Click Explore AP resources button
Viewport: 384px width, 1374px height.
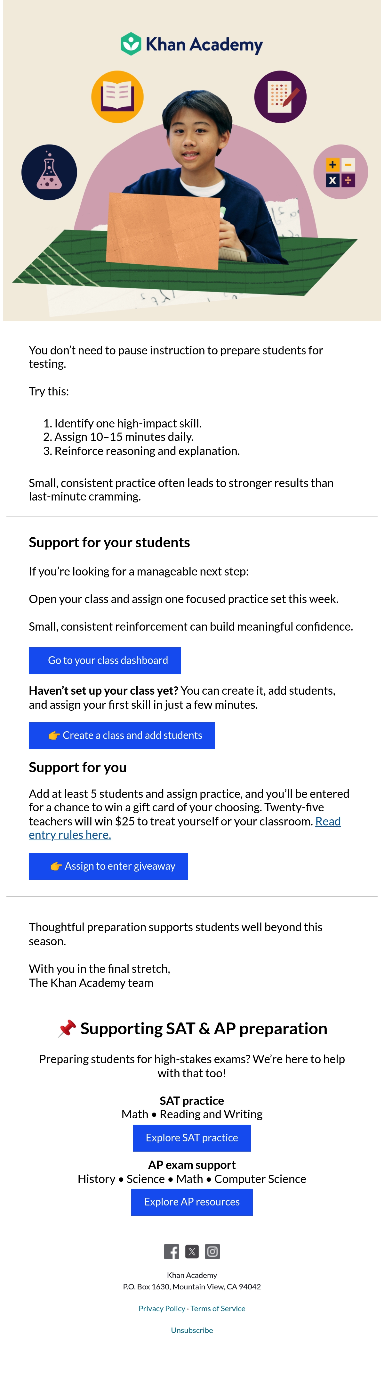click(x=192, y=1202)
